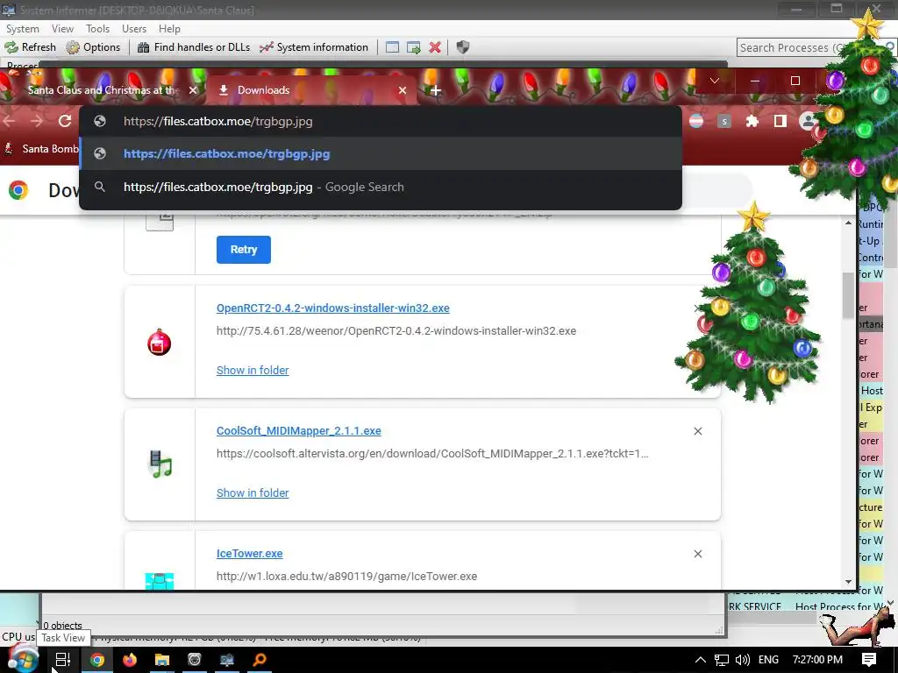Click the volume speaker tray icon
Image resolution: width=898 pixels, height=673 pixels.
[x=742, y=660]
